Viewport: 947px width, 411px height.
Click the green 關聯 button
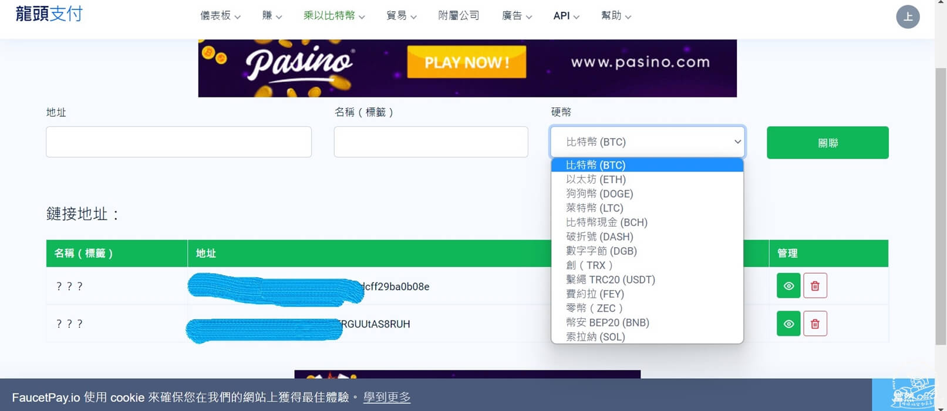click(828, 143)
